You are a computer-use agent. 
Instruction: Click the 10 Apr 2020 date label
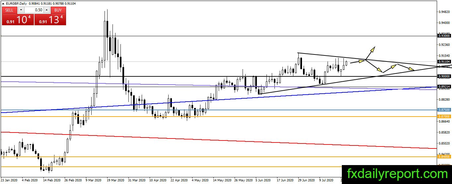[158, 180]
